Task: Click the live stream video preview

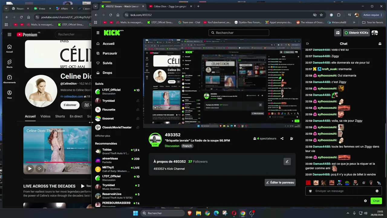Action: pyautogui.click(x=222, y=84)
